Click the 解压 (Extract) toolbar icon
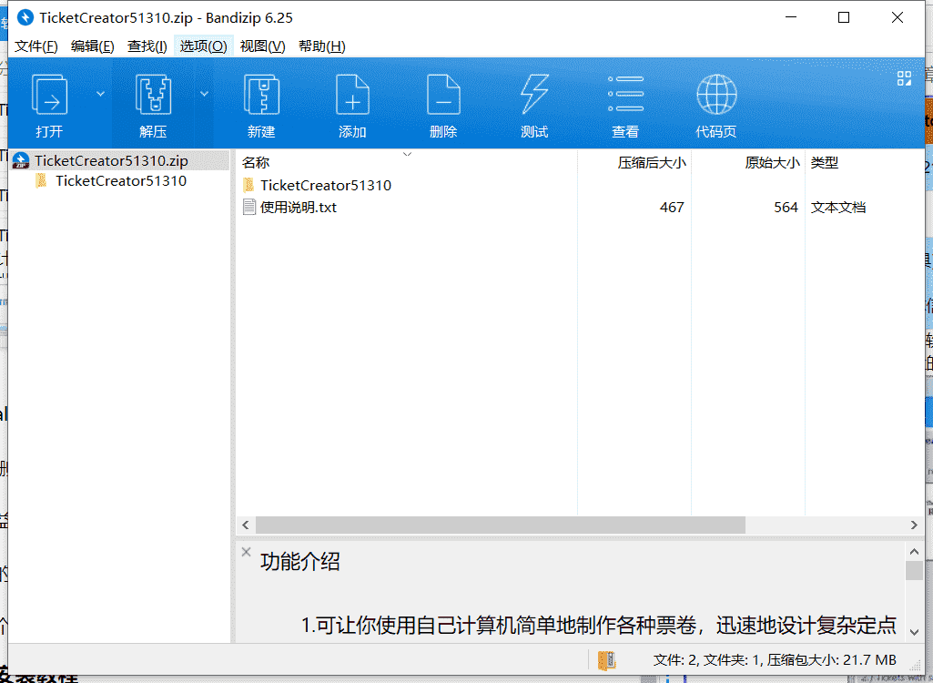The image size is (933, 683). click(x=154, y=94)
